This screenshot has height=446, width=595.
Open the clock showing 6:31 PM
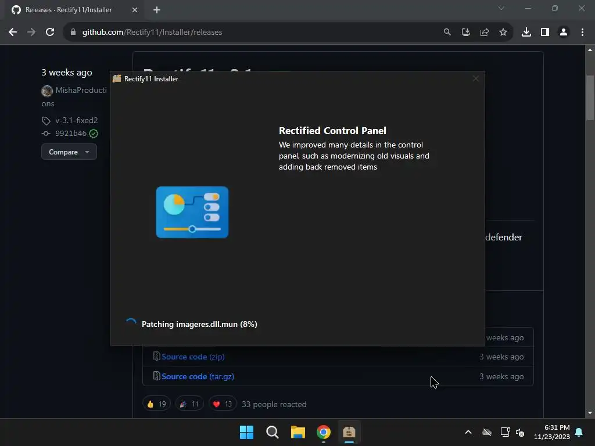[x=552, y=432]
